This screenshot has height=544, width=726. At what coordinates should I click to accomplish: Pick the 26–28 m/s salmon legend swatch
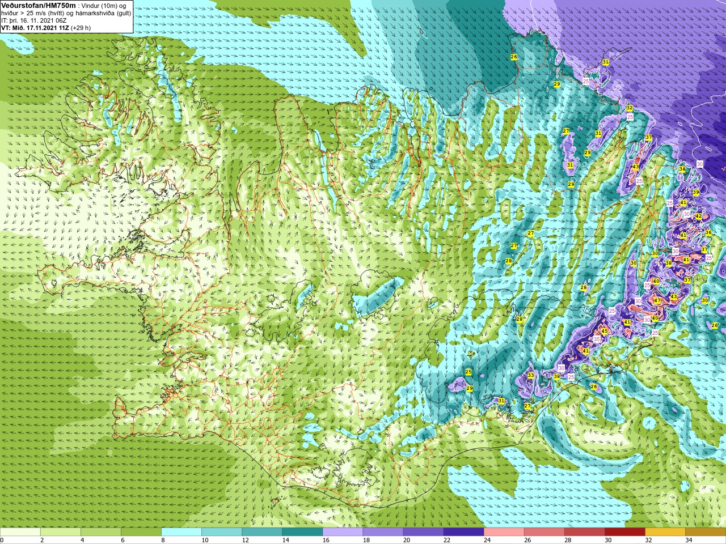pos(544,532)
